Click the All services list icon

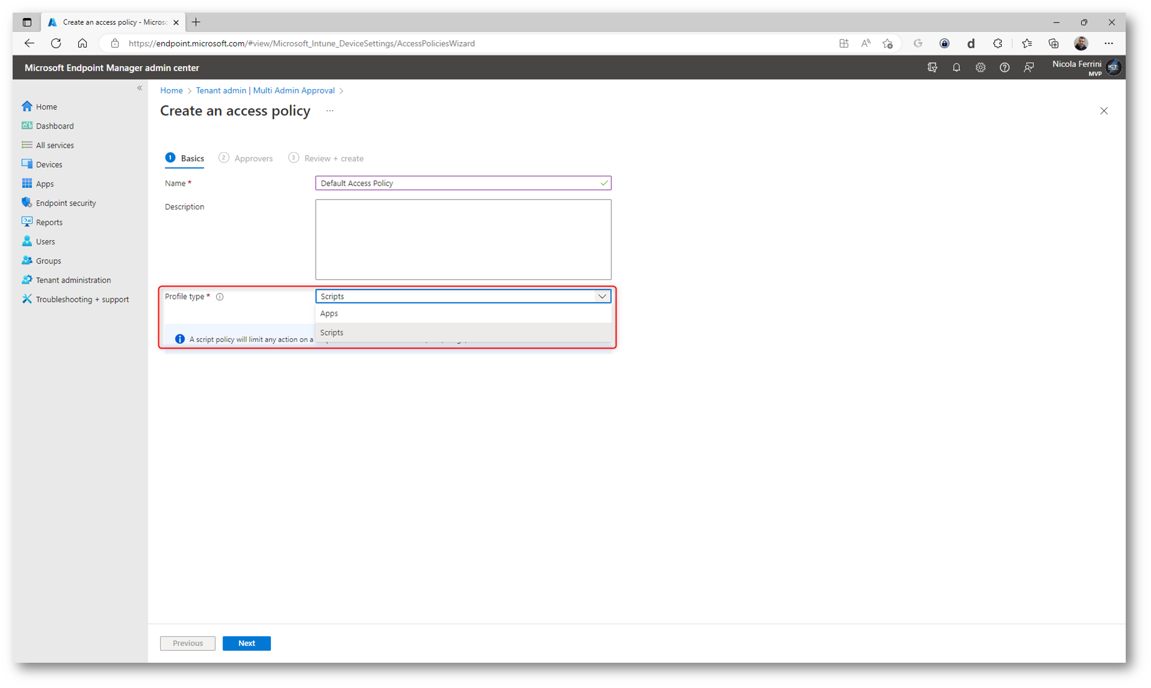pyautogui.click(x=27, y=145)
